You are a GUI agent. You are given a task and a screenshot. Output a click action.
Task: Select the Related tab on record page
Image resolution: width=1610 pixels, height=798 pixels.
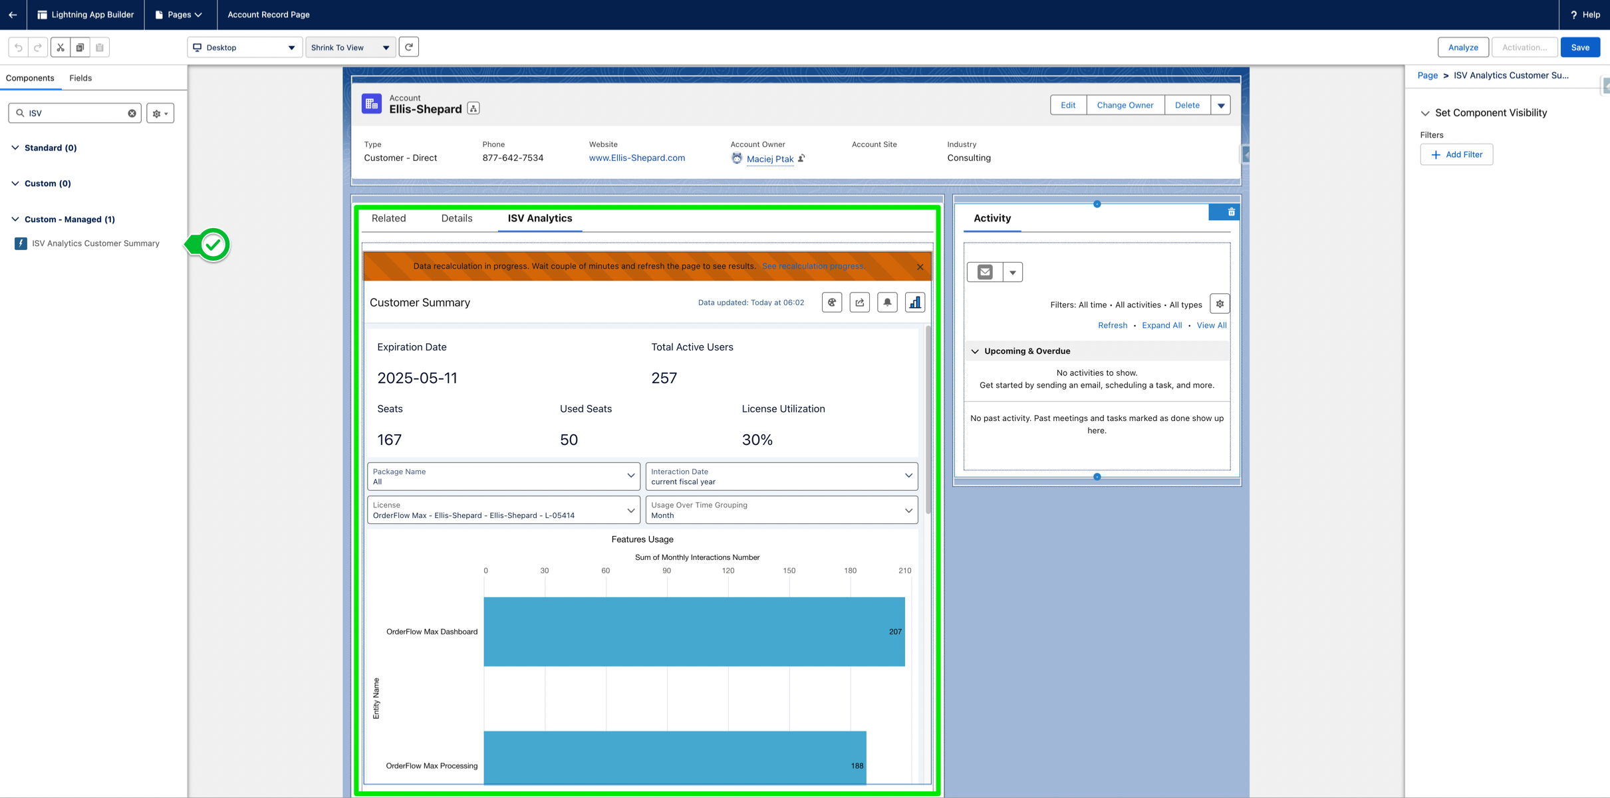pyautogui.click(x=388, y=217)
